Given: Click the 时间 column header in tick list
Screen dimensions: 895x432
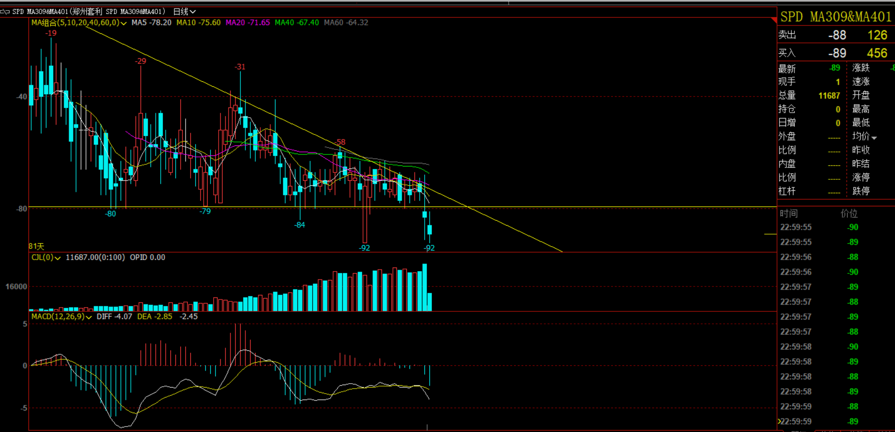Looking at the screenshot, I should tap(789, 214).
